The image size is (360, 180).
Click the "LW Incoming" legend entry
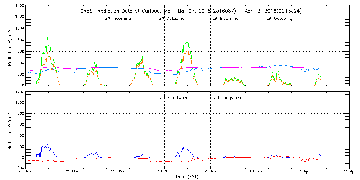(225, 18)
